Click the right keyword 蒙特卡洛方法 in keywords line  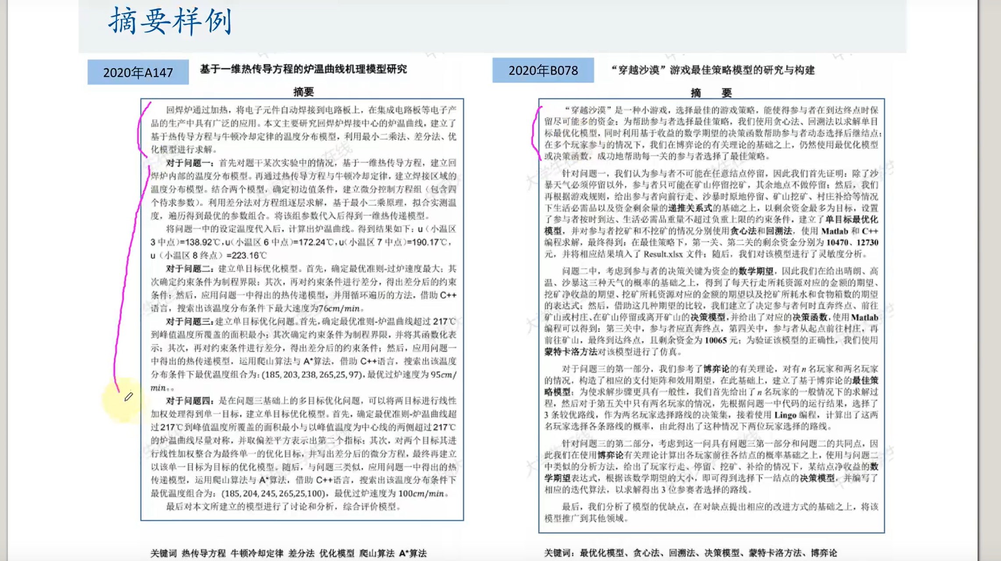775,553
